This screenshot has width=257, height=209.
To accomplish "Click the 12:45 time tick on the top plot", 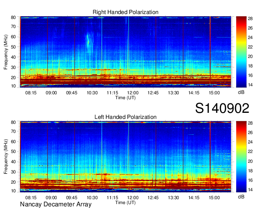I will click(x=153, y=93).
